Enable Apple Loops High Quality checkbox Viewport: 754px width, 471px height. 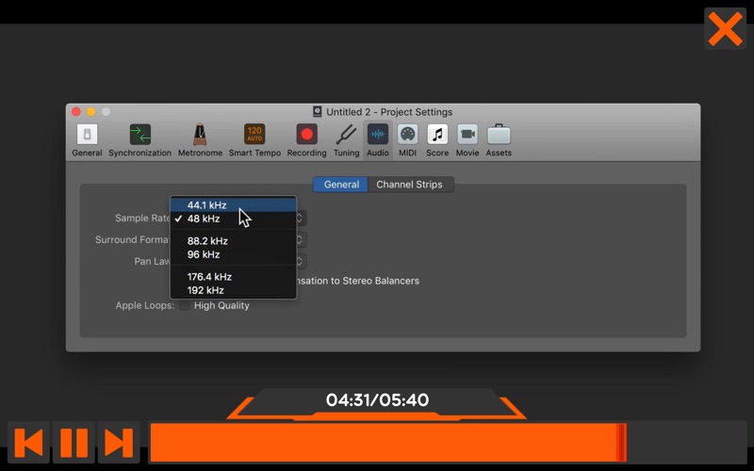tap(184, 305)
